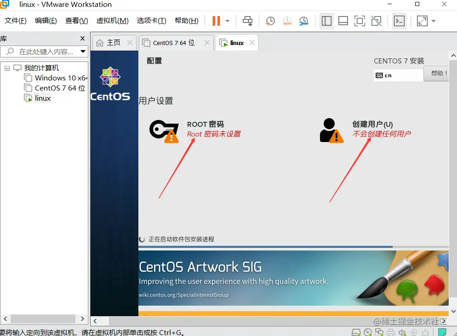Open the 帮助(H) menu
The height and width of the screenshot is (336, 457).
[x=187, y=21]
